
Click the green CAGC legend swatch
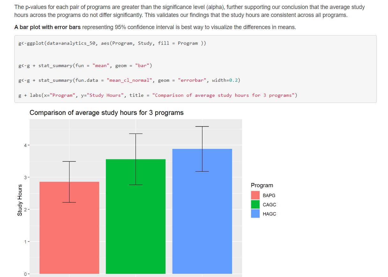pos(255,204)
